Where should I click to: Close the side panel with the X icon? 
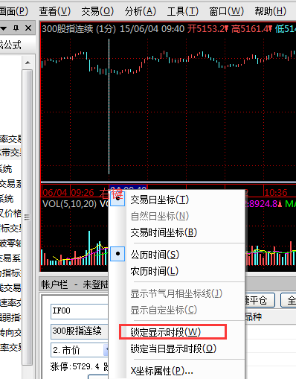[x=28, y=28]
